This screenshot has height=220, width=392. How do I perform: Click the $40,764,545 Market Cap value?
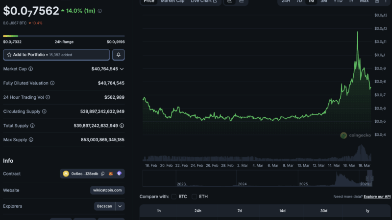pyautogui.click(x=104, y=69)
